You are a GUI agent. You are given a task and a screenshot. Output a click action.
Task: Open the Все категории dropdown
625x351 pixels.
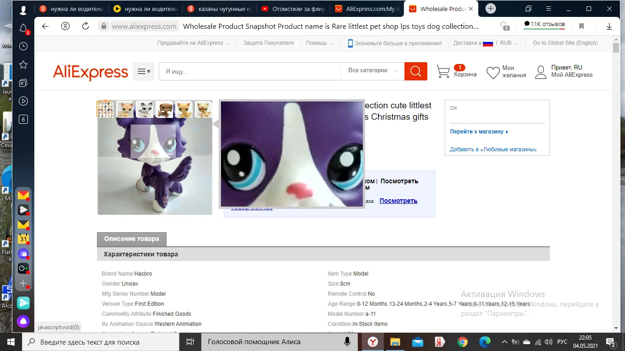[373, 71]
